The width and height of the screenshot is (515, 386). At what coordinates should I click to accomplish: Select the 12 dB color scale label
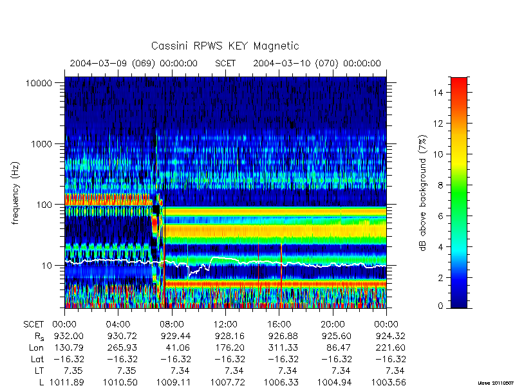pos(438,124)
